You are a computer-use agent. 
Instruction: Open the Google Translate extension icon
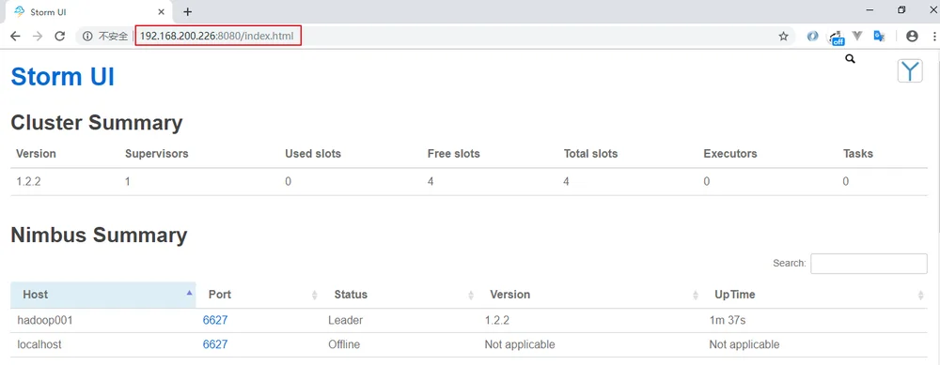point(879,37)
